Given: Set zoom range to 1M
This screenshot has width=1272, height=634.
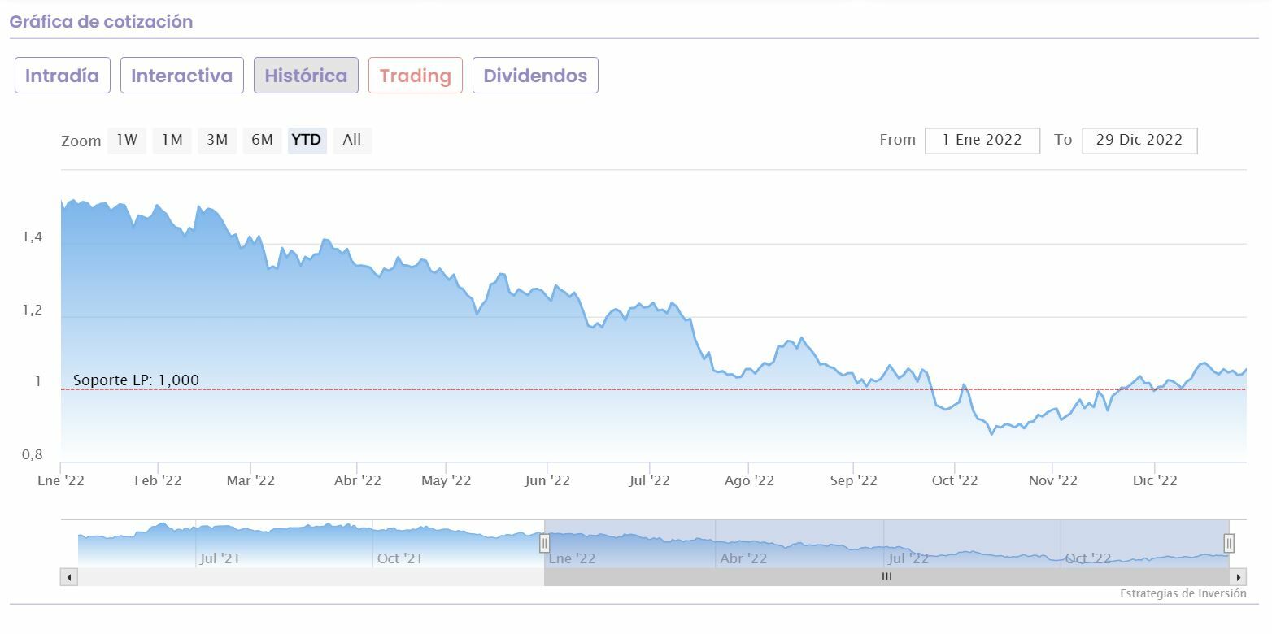Looking at the screenshot, I should click(x=172, y=140).
